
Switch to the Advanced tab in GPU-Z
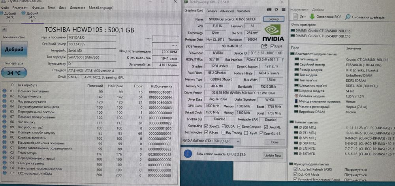tap(227, 11)
